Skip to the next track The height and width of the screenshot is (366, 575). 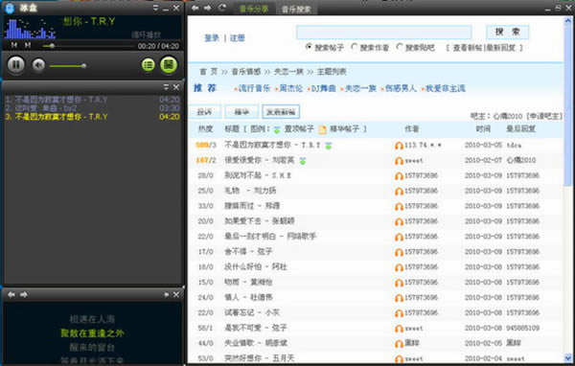(x=28, y=45)
